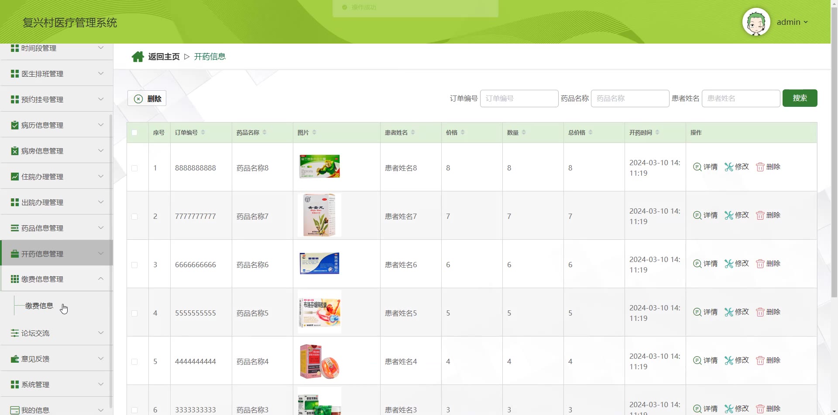This screenshot has height=415, width=838.
Task: Toggle the select-all checkbox in table header
Action: point(134,133)
